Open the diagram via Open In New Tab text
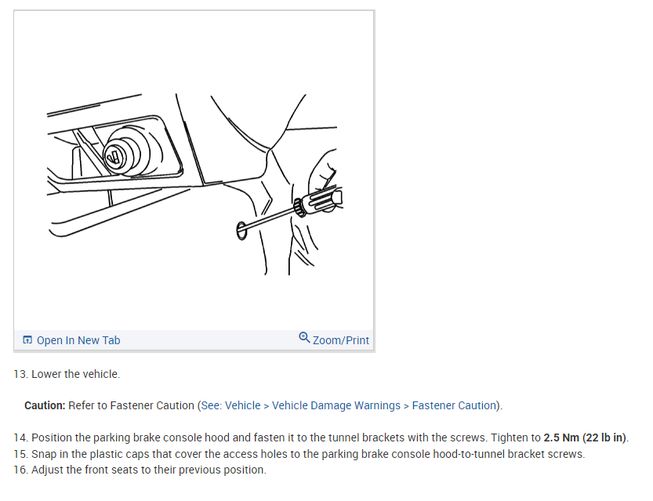Viewport: 653px width, 501px height. pyautogui.click(x=78, y=340)
